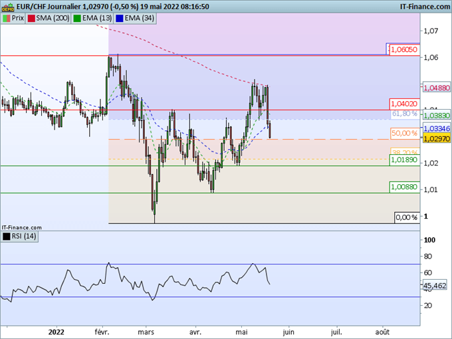The width and height of the screenshot is (452, 339).
Task: Click the IT-Finance.com title link
Action: point(425,7)
